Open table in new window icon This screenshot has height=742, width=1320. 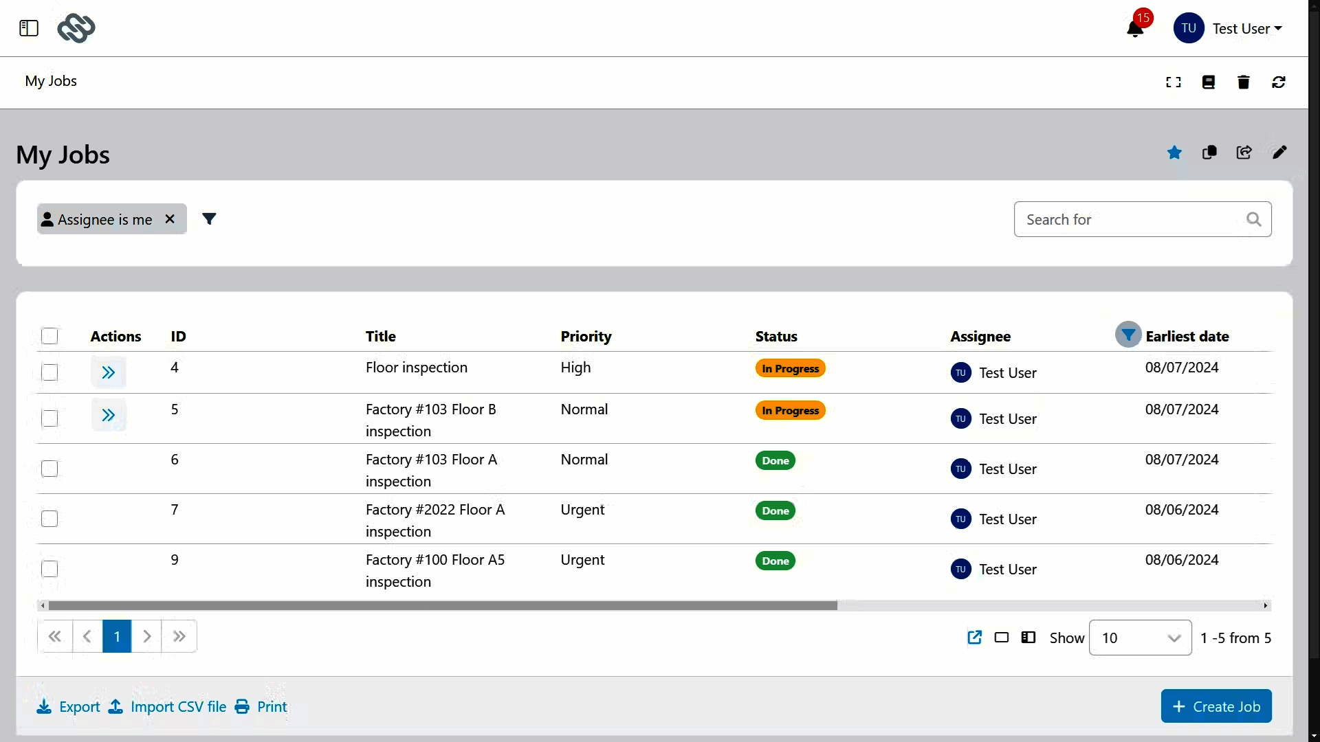click(x=975, y=638)
